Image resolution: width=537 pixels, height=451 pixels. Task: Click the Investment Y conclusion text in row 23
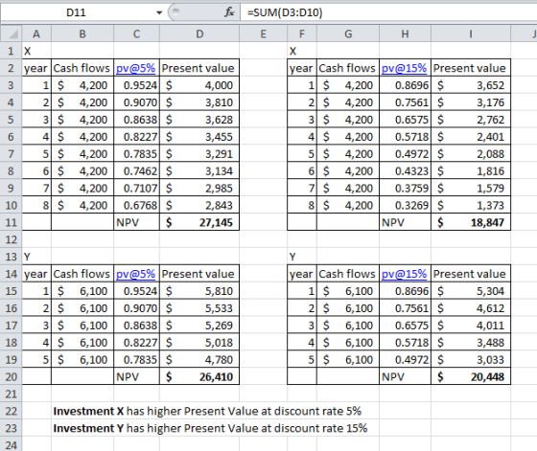210,428
